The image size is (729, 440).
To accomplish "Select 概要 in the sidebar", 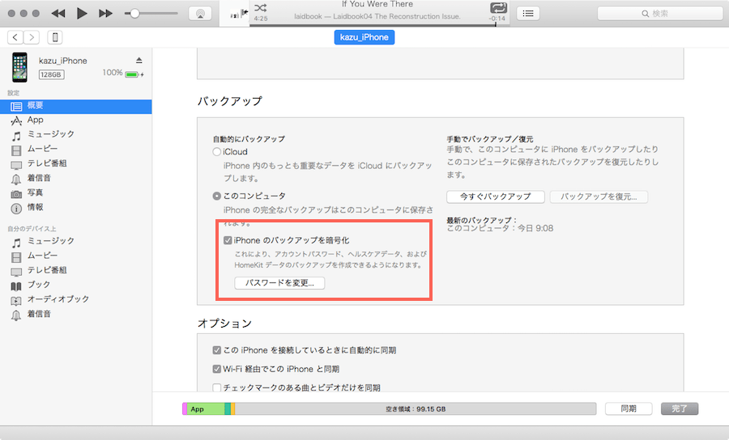I will [76, 106].
